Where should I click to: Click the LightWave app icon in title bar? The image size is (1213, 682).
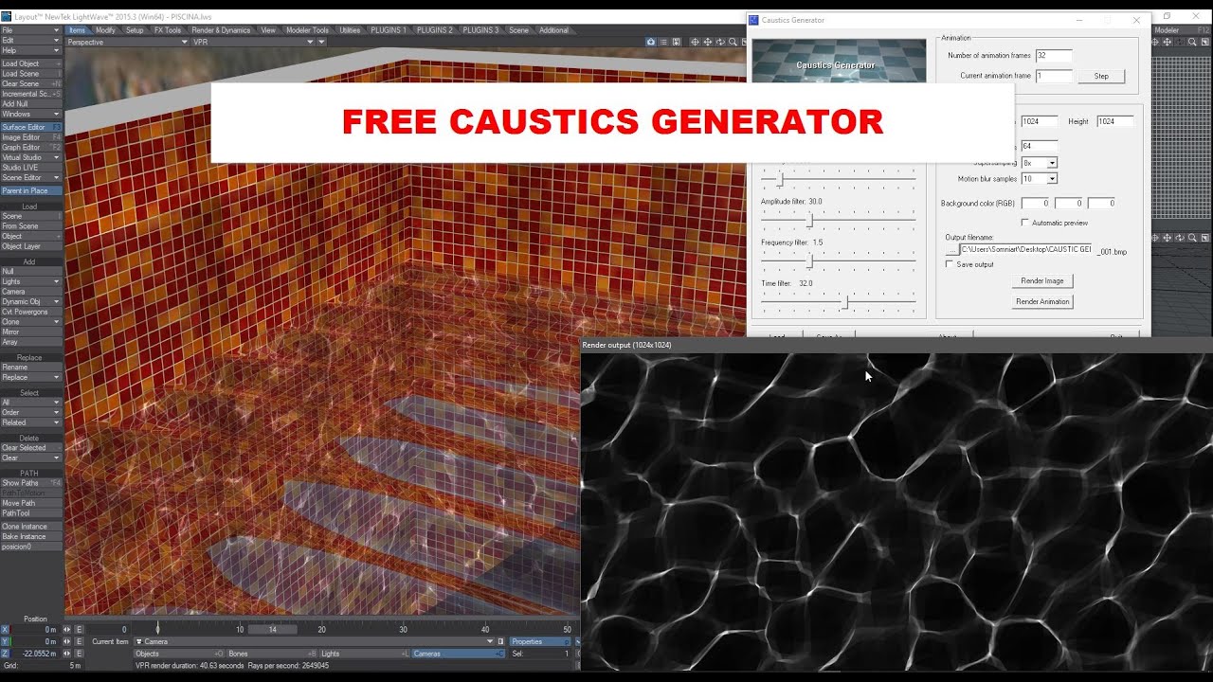coord(6,17)
